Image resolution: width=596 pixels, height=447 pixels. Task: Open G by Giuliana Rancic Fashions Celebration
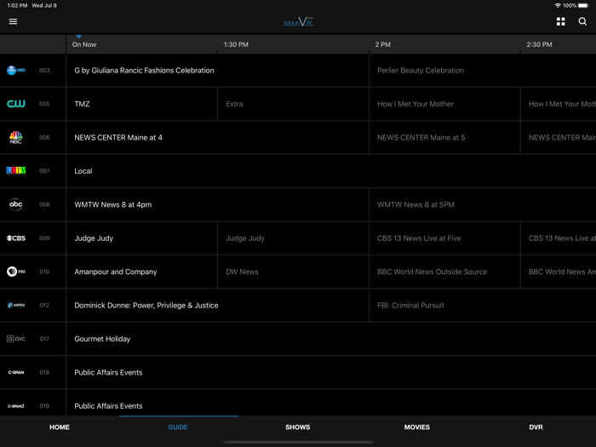[217, 71]
